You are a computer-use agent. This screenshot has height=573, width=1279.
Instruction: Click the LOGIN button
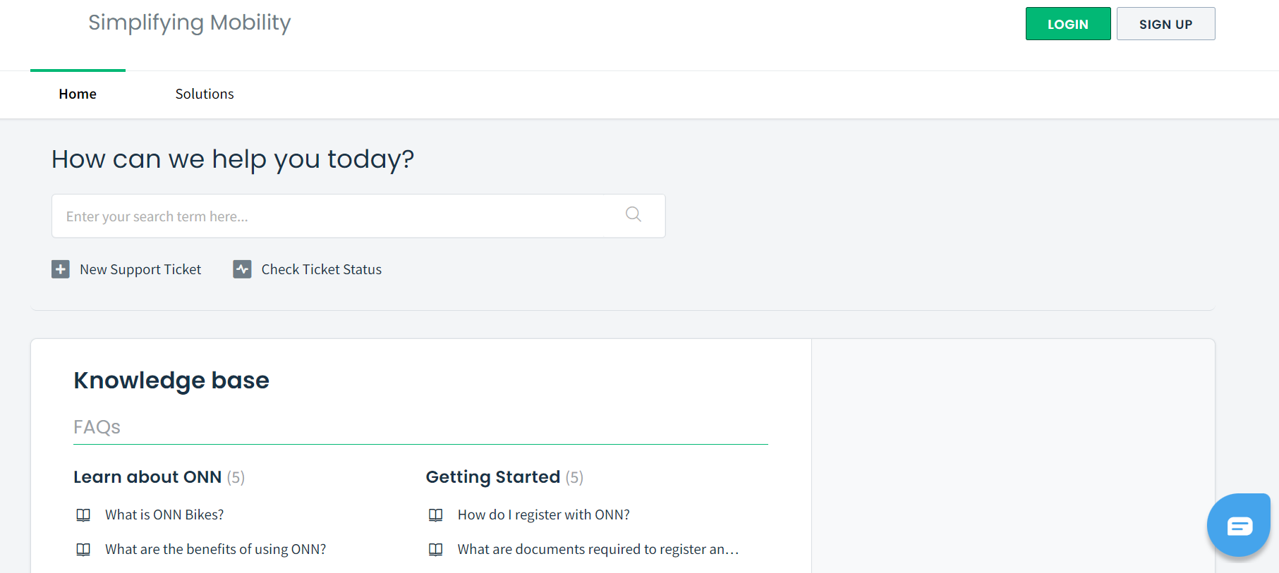pyautogui.click(x=1067, y=23)
